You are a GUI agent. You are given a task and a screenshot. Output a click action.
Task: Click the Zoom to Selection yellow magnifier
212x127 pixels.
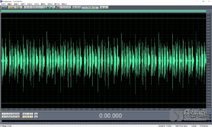24,117
